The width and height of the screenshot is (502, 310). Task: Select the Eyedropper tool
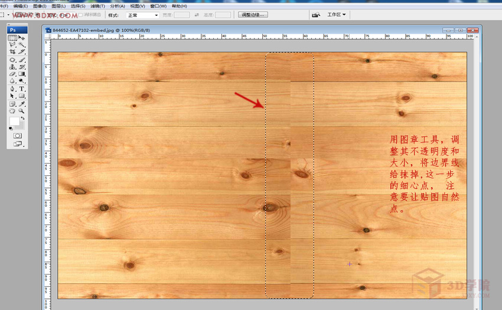(x=22, y=104)
